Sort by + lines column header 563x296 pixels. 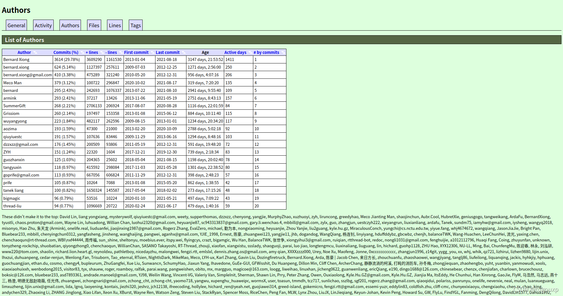coord(92,52)
